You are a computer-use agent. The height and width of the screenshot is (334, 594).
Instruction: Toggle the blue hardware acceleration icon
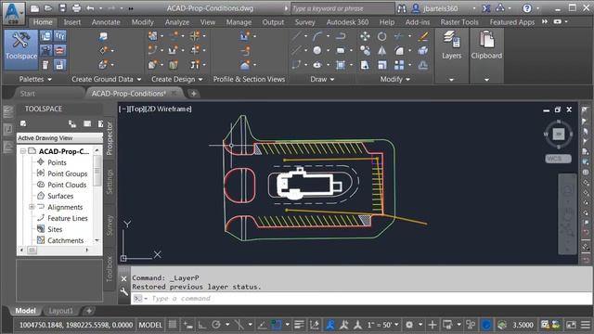click(x=486, y=325)
